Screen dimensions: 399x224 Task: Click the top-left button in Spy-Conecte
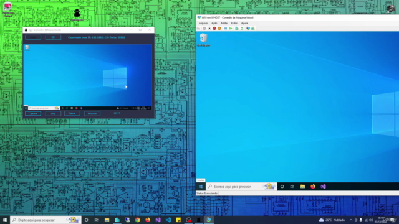pos(33,37)
